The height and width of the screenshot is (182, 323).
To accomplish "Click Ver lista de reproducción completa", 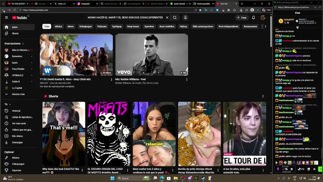I will (57, 86).
